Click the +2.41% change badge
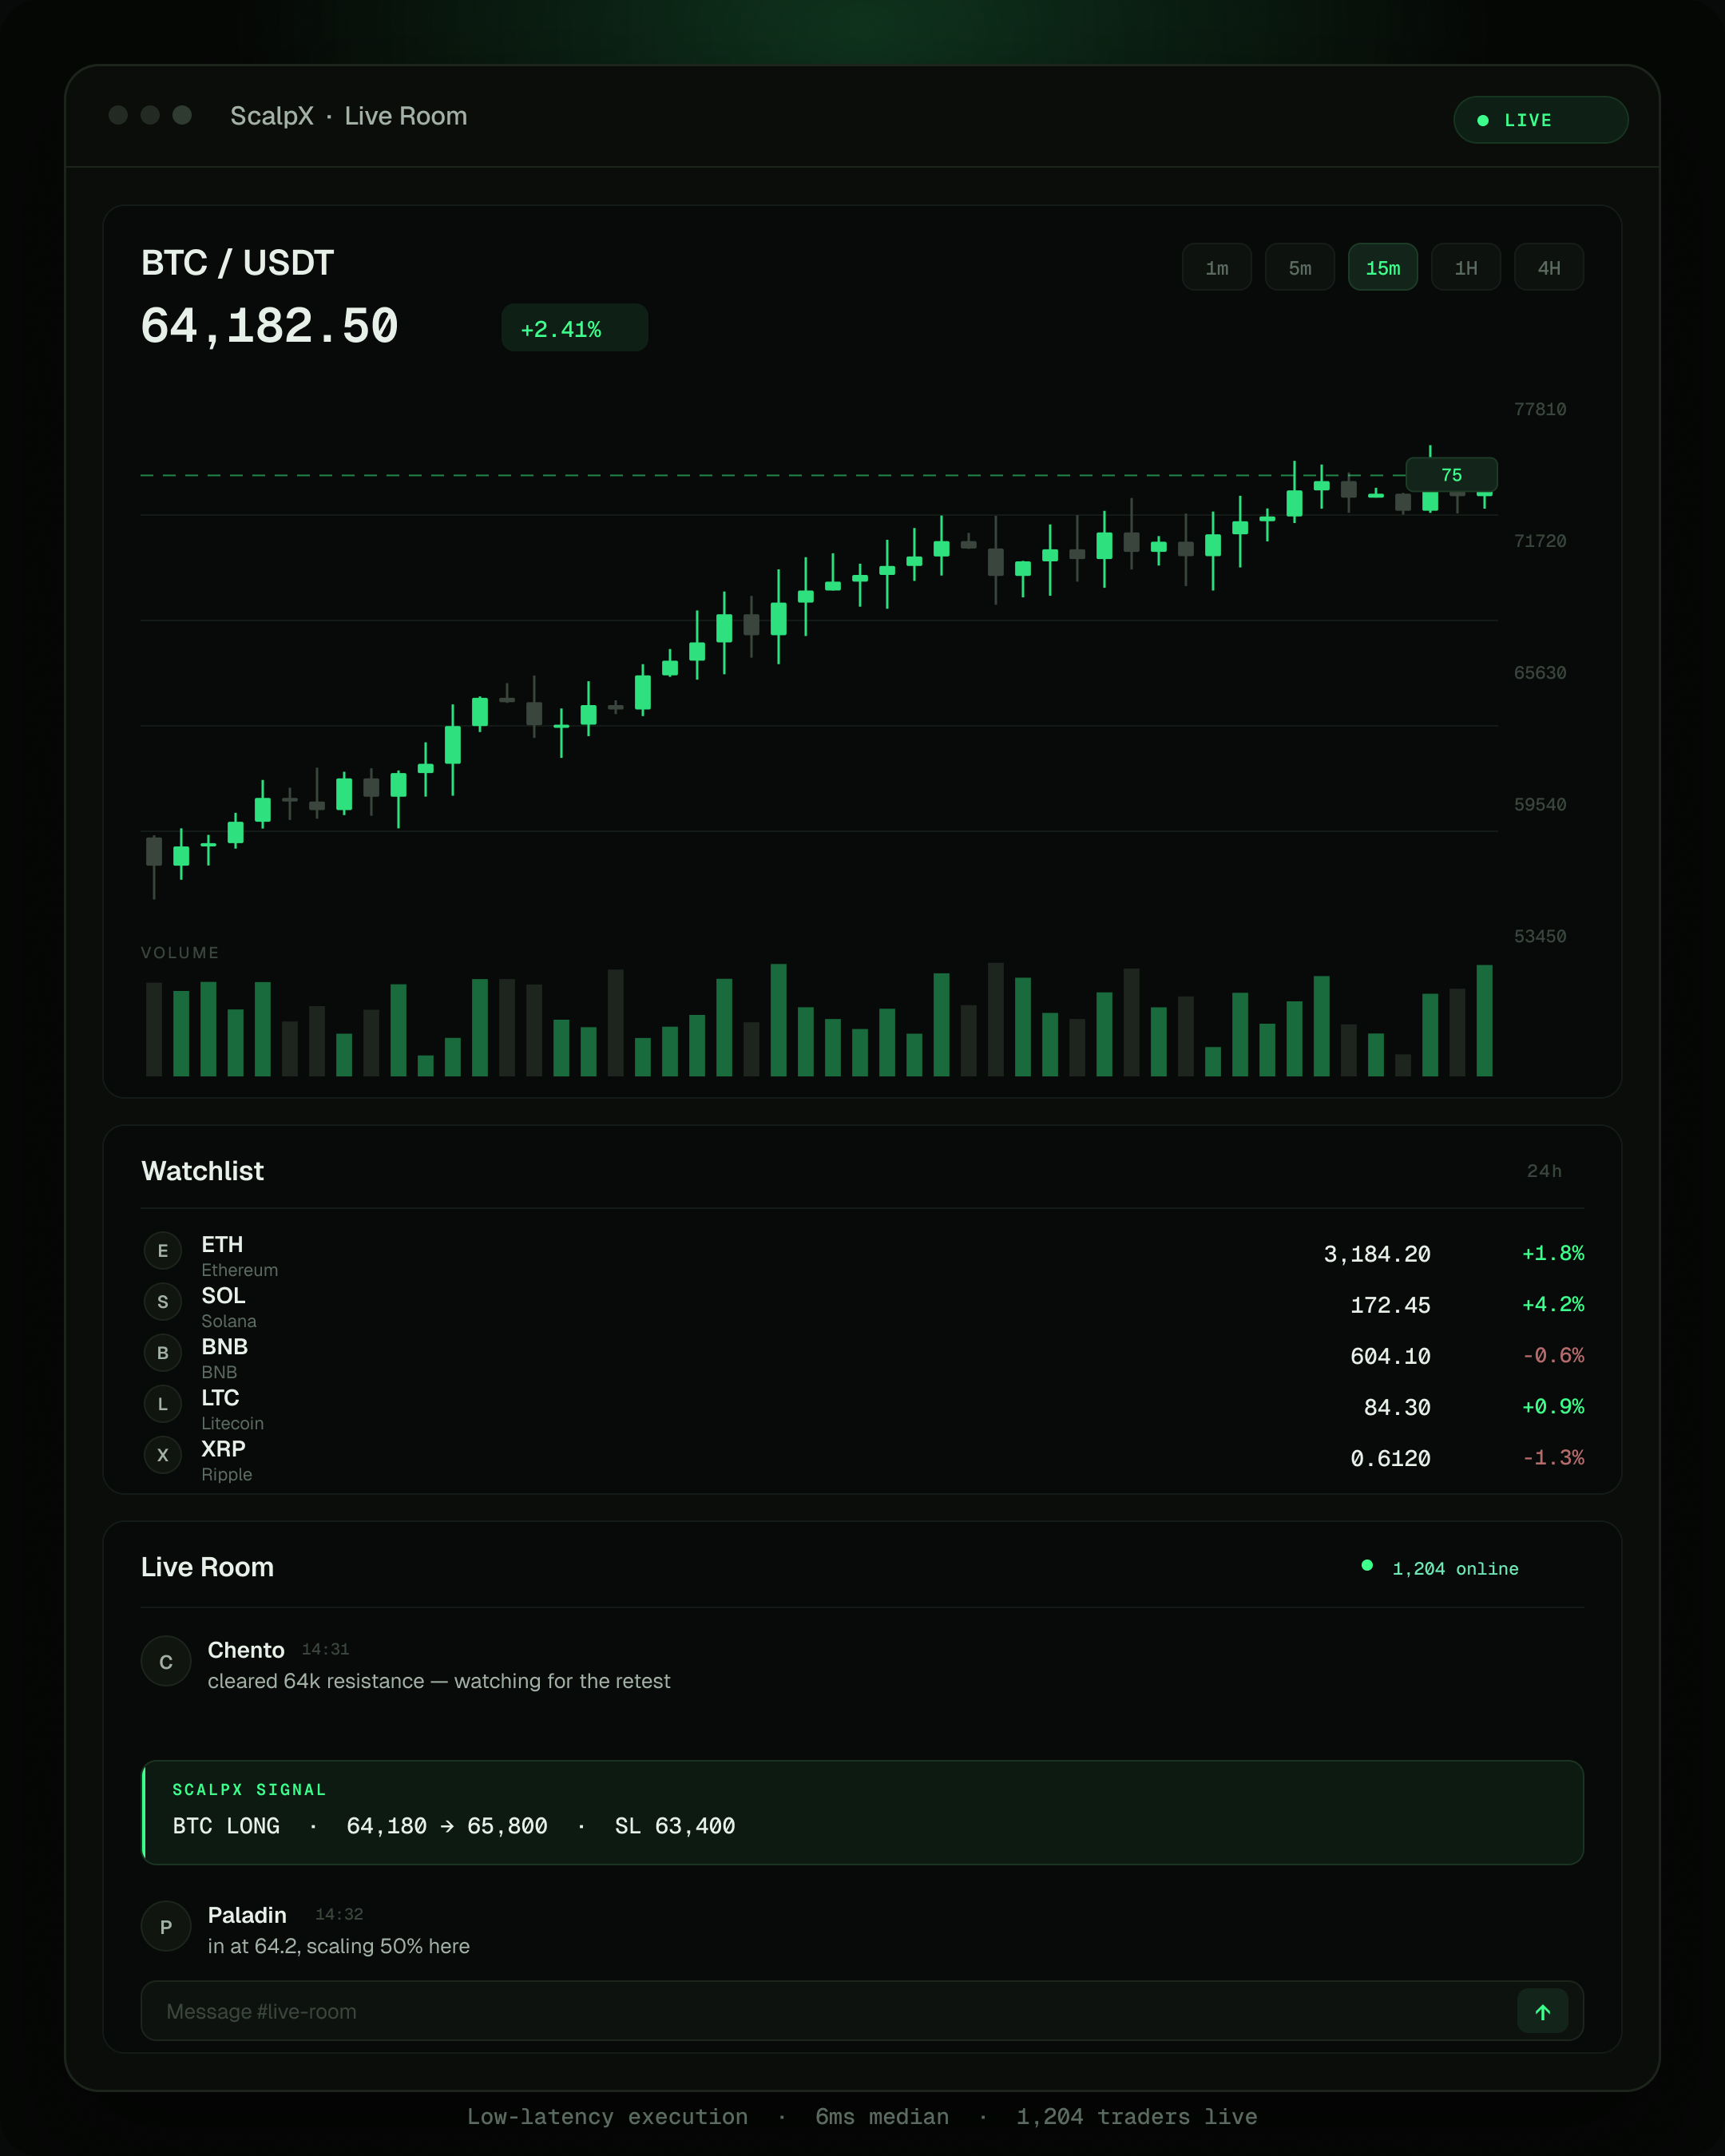The width and height of the screenshot is (1725, 2156). pyautogui.click(x=574, y=328)
